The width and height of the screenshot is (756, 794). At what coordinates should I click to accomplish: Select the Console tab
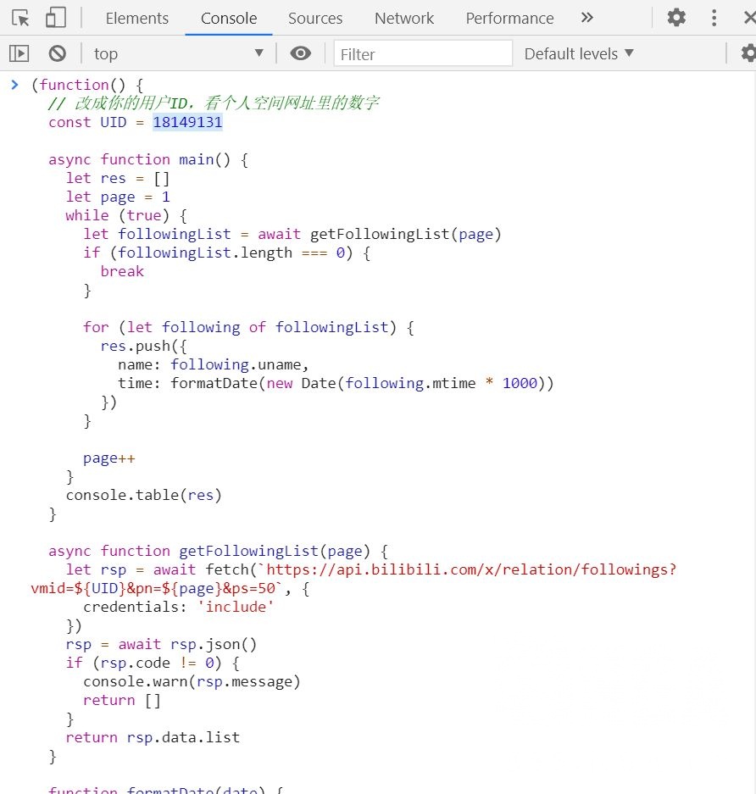(x=229, y=19)
